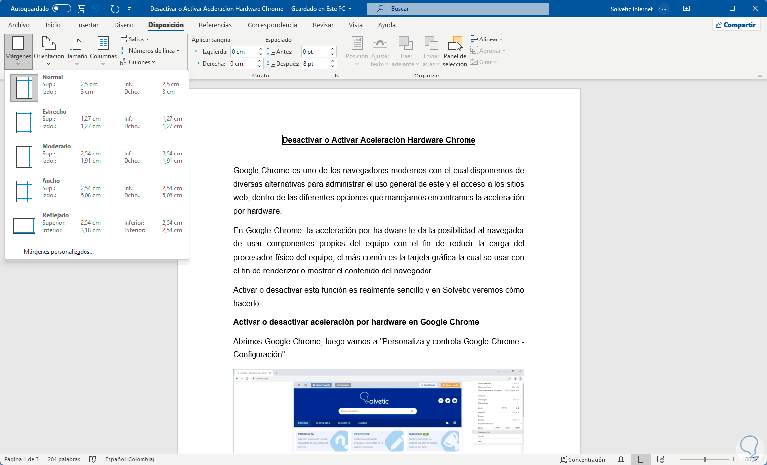The image size is (767, 465).
Task: Open Párrafo dialog launcher
Action: (337, 76)
